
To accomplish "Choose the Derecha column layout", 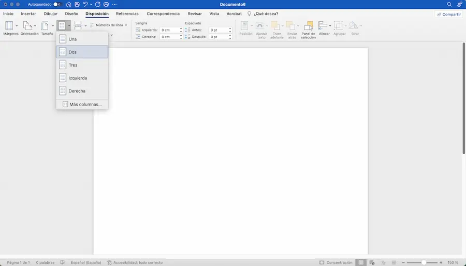I will pyautogui.click(x=82, y=91).
